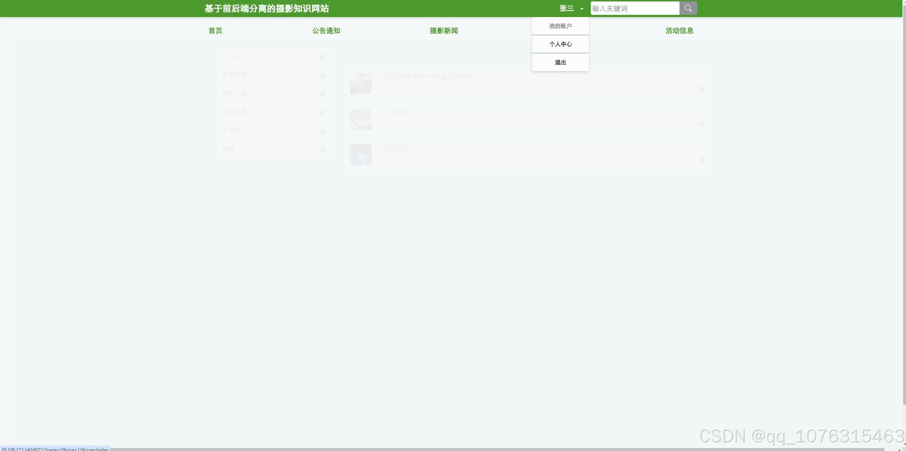Open the 公告通知 navigation tab
Image resolution: width=906 pixels, height=451 pixels.
(x=326, y=31)
